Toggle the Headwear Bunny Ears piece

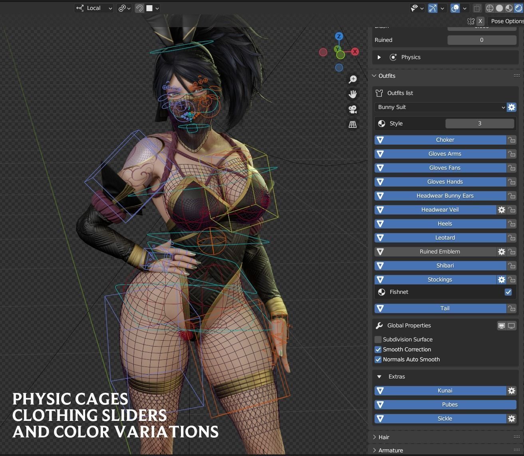[x=440, y=196]
